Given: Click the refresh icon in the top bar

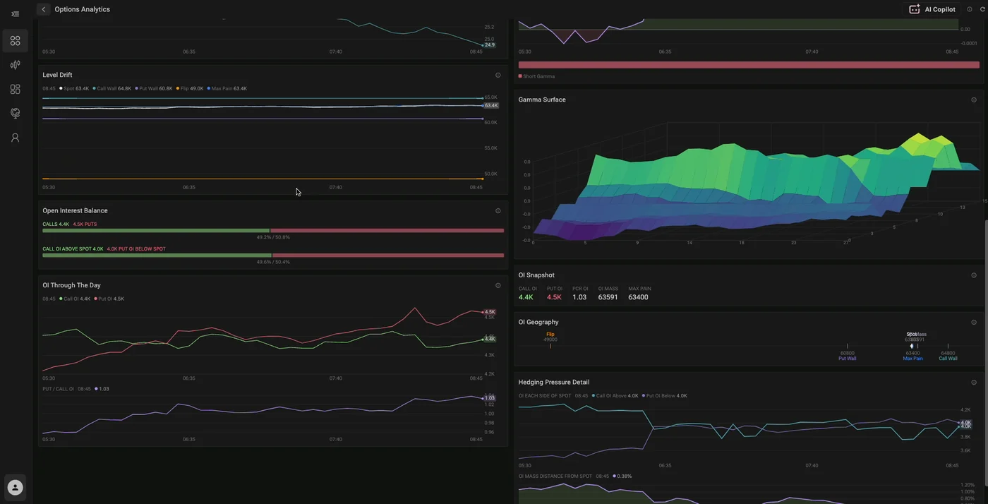Looking at the screenshot, I should click(982, 9).
